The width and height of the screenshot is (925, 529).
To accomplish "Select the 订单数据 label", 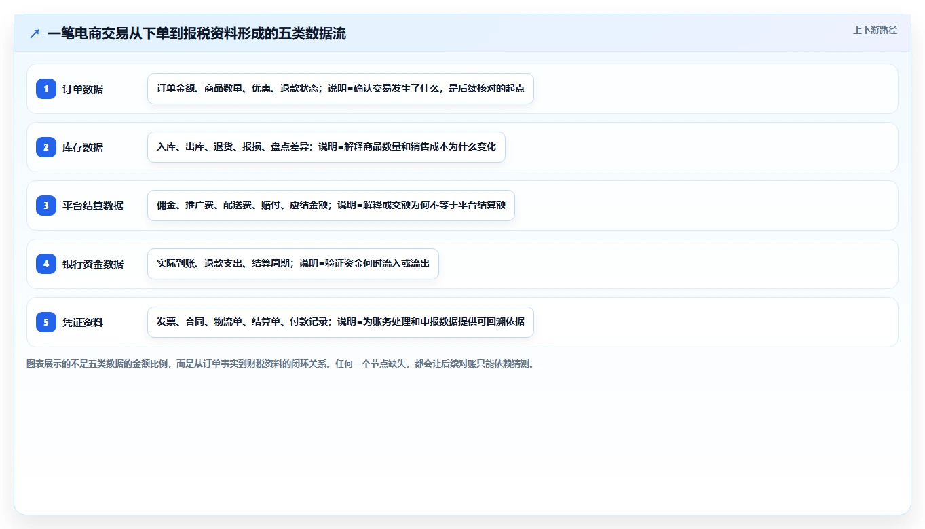I will coord(83,89).
